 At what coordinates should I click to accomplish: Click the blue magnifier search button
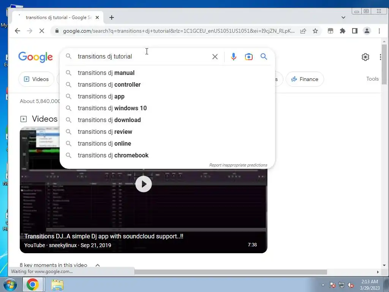tap(264, 57)
